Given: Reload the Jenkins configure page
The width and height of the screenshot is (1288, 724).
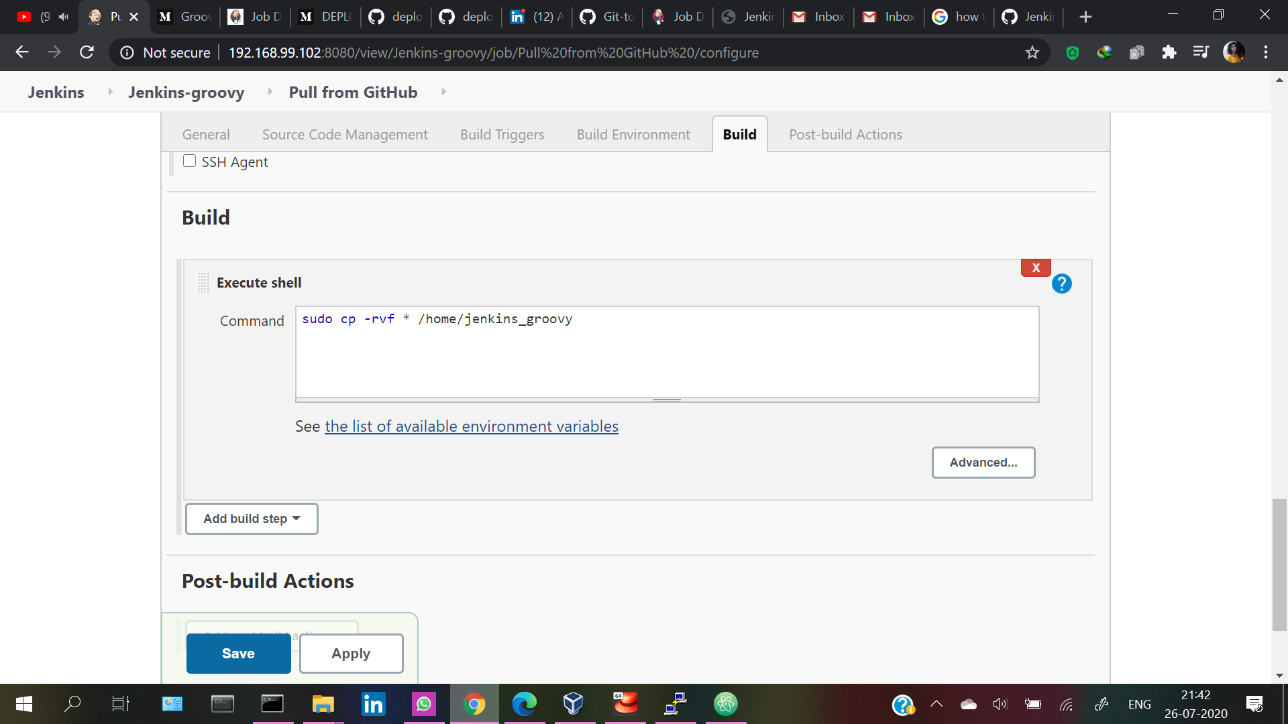Looking at the screenshot, I should [x=87, y=52].
